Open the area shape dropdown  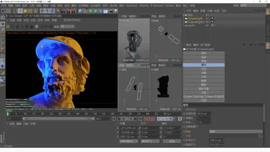point(236,131)
